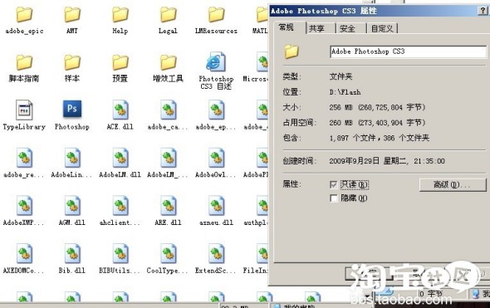Select the AGM.dll file icon

pos(72,206)
